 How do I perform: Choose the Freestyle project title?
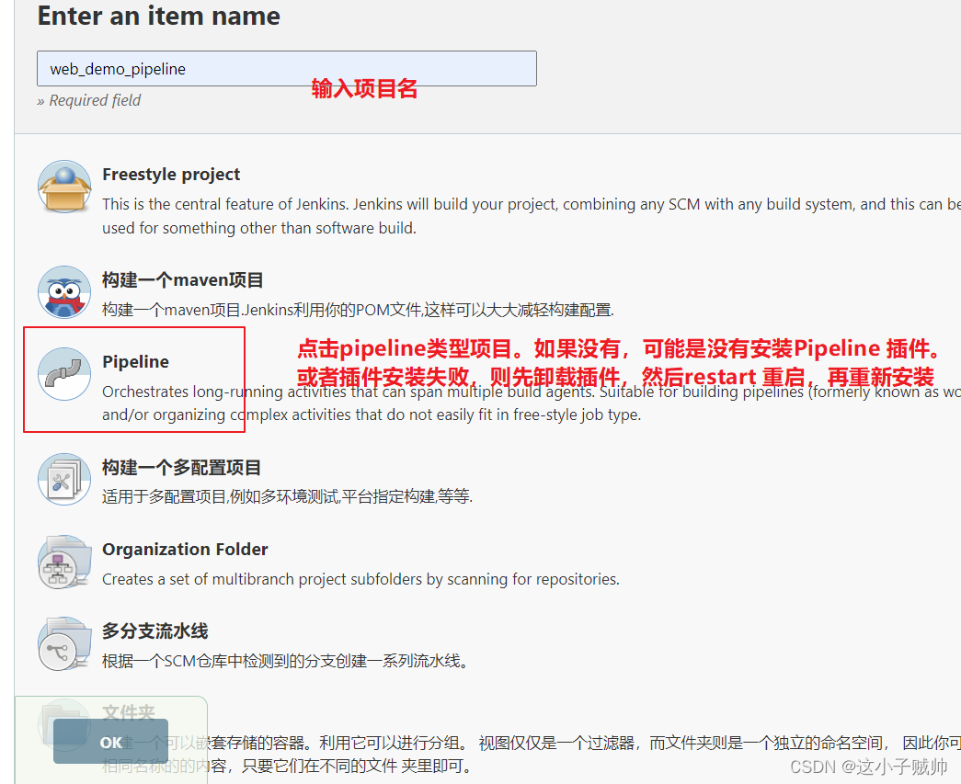(171, 175)
